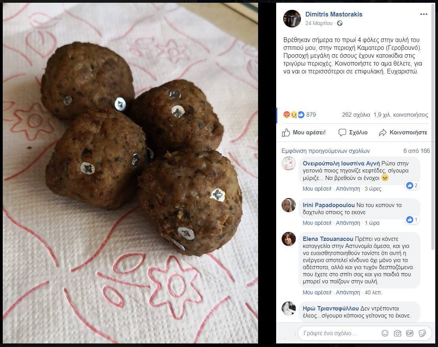Click the camera icon to attach a photo

click(x=397, y=333)
